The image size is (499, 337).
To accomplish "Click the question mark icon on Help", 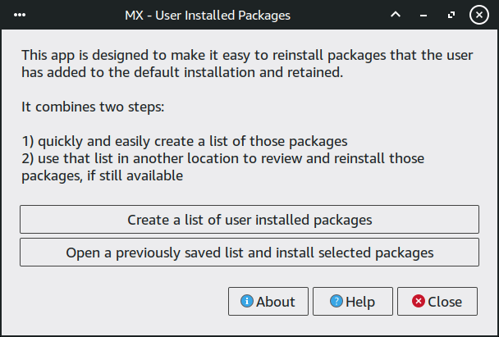I will 336,301.
